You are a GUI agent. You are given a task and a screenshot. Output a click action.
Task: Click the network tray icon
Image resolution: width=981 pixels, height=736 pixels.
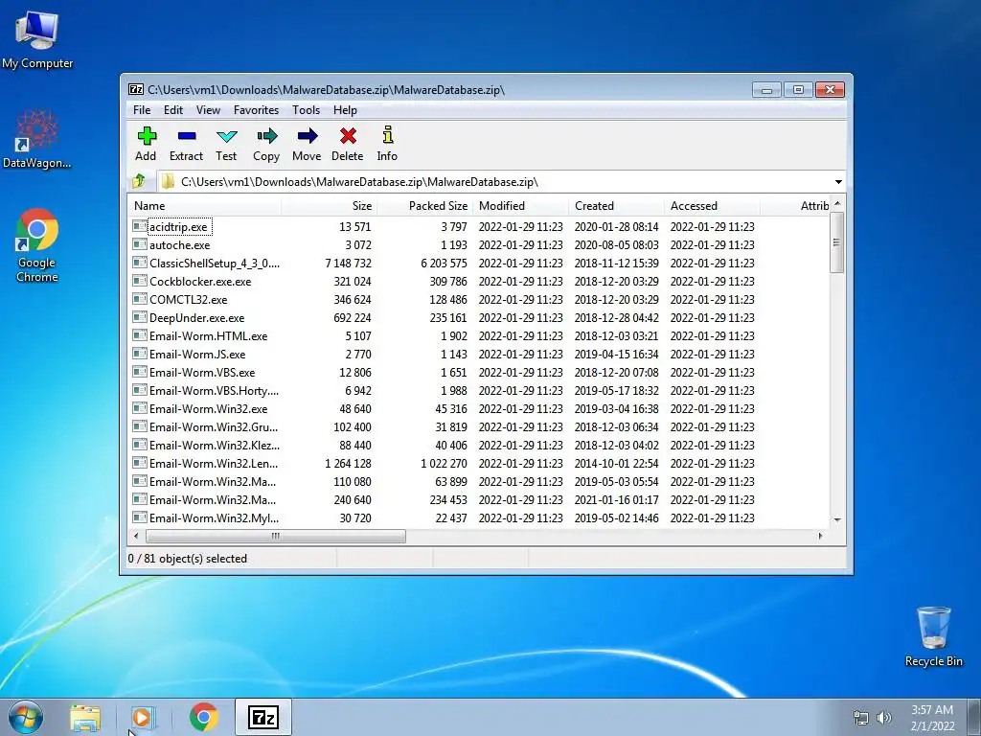click(861, 718)
